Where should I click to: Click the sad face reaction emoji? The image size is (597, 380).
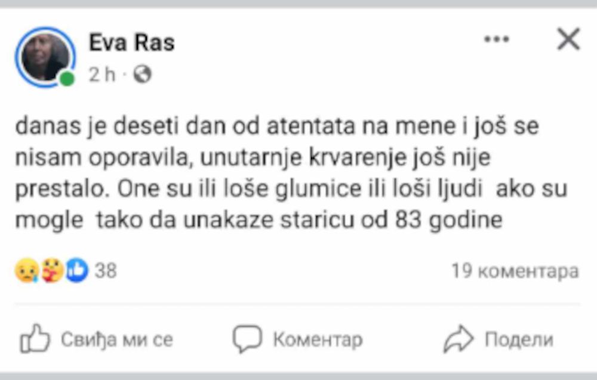click(27, 271)
